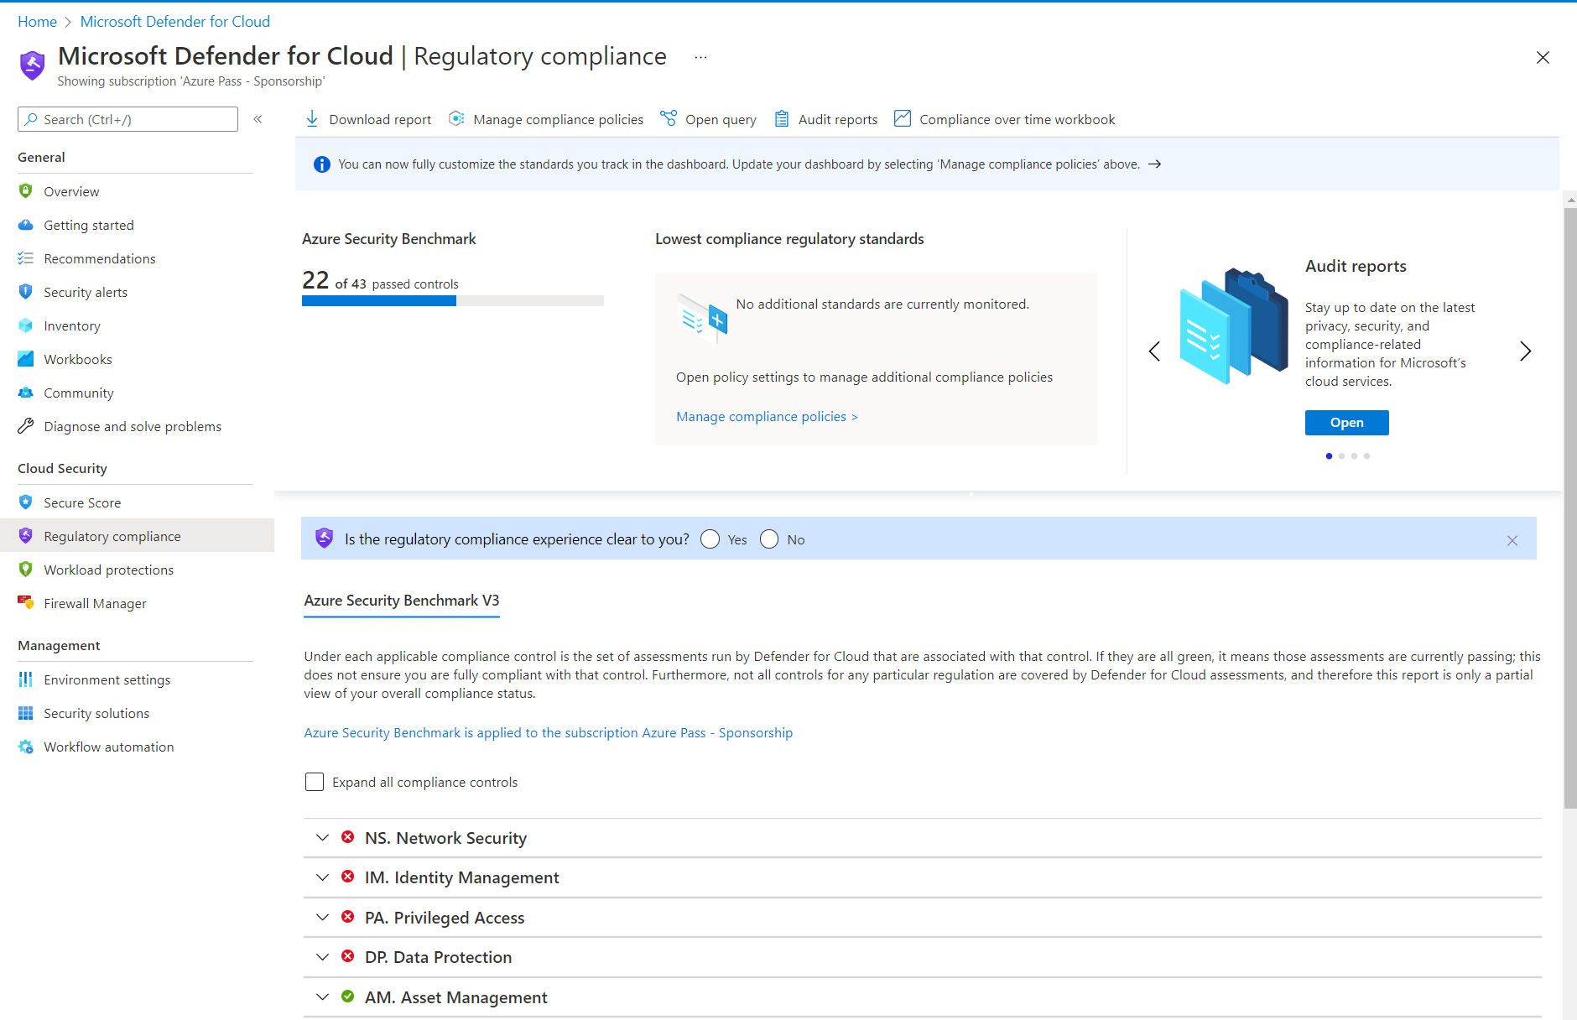Expand NS. Network Security control
Image resolution: width=1577 pixels, height=1020 pixels.
coord(322,838)
